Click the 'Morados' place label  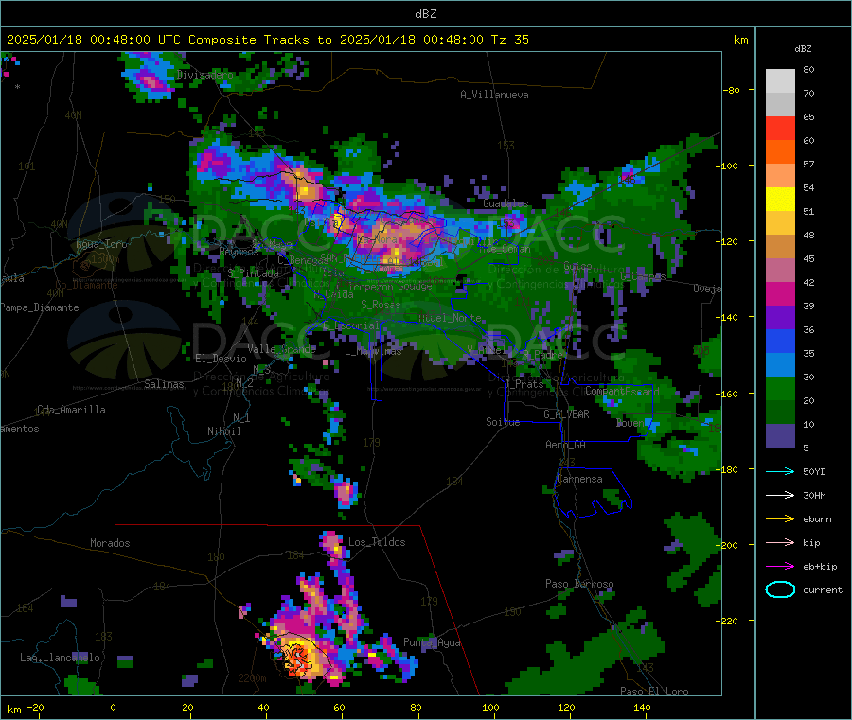(x=110, y=543)
